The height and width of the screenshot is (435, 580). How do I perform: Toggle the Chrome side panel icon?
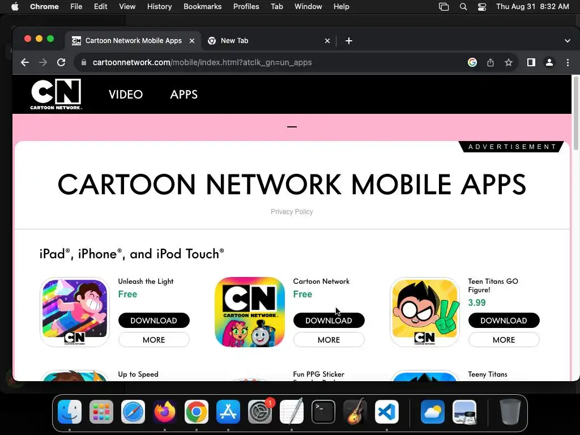pyautogui.click(x=531, y=62)
